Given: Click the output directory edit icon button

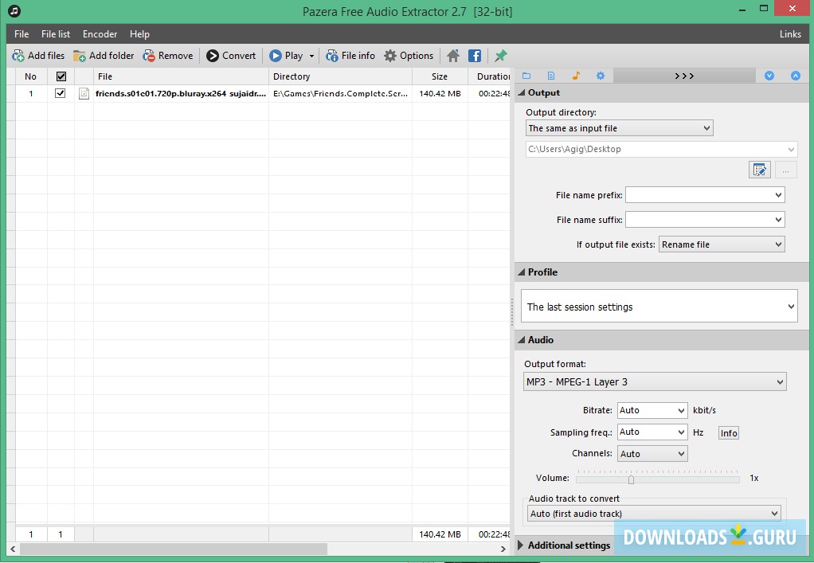Looking at the screenshot, I should click(x=760, y=170).
